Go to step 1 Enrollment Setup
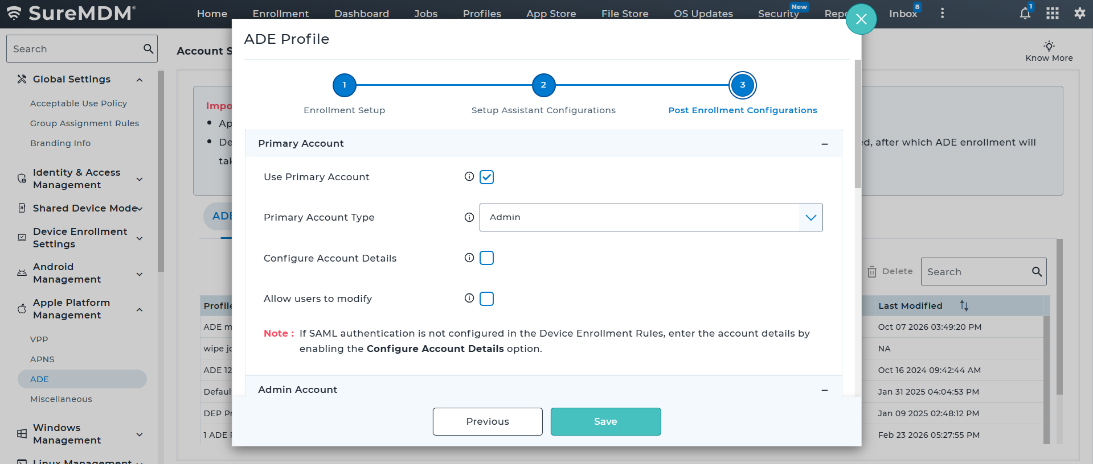 tap(344, 85)
